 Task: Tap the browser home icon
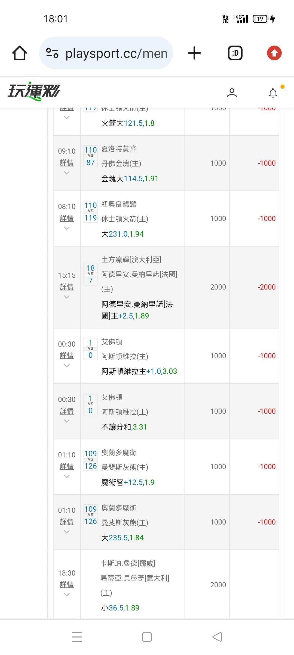tap(20, 53)
